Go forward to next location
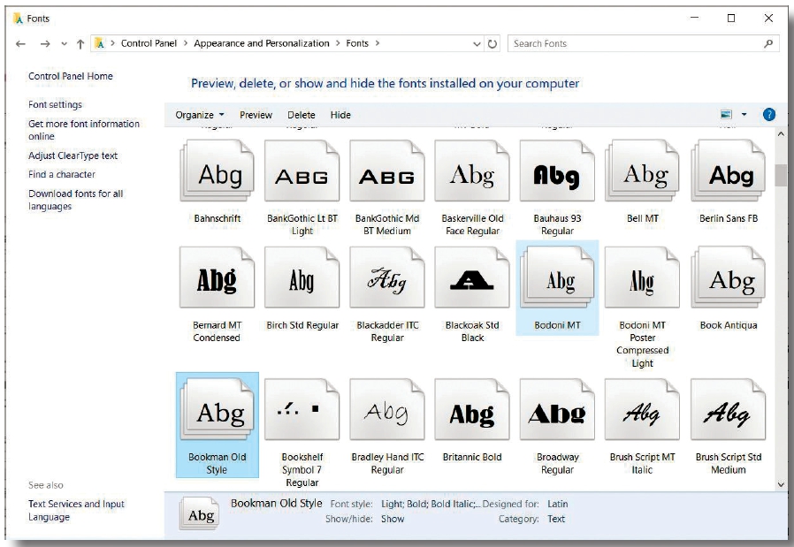The width and height of the screenshot is (794, 547). point(45,44)
